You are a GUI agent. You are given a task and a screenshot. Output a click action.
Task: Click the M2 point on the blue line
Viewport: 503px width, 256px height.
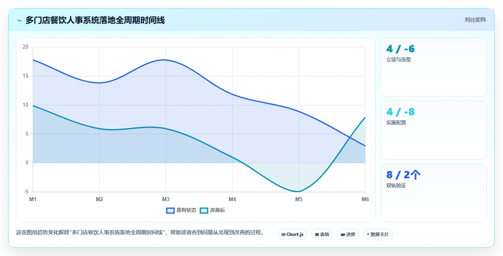99,83
